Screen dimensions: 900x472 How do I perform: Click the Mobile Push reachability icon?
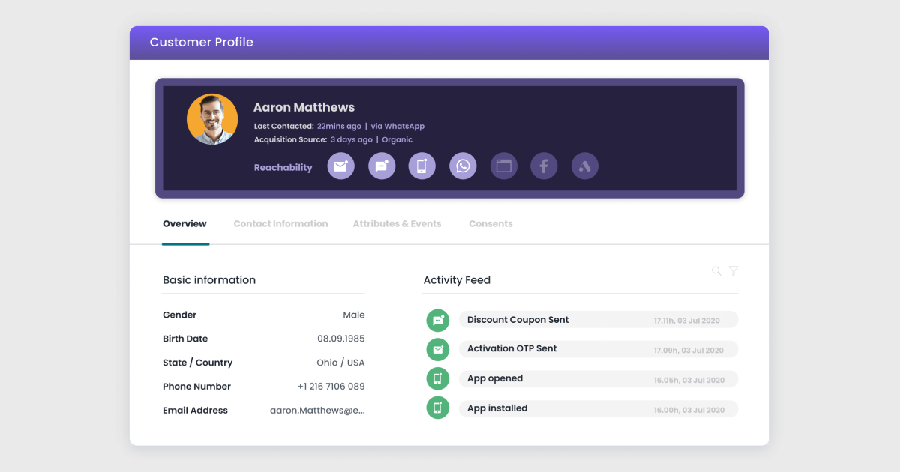tap(421, 166)
